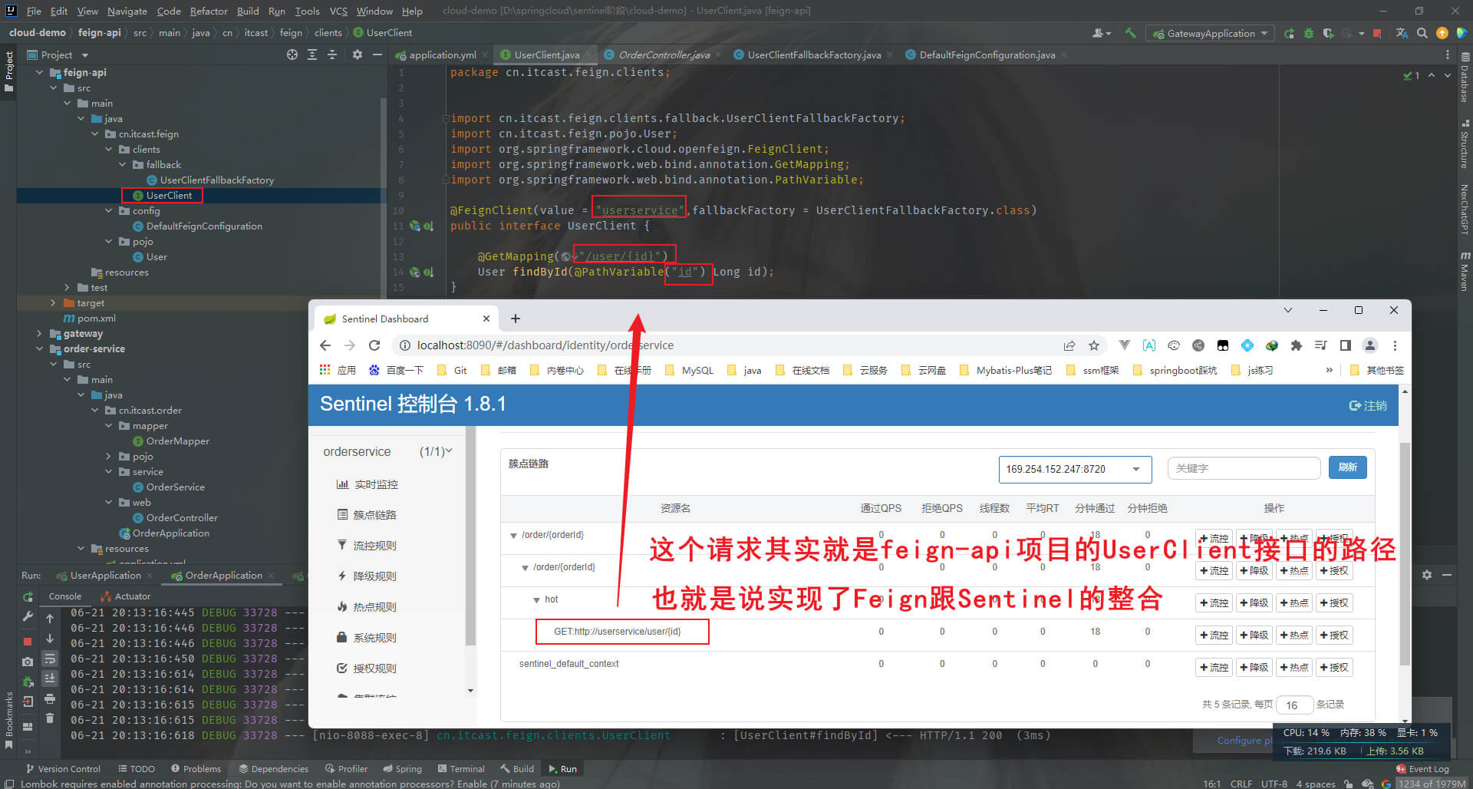Open Search Everywhere magnifier icon
Screen dimensions: 1473x789
[x=1422, y=33]
